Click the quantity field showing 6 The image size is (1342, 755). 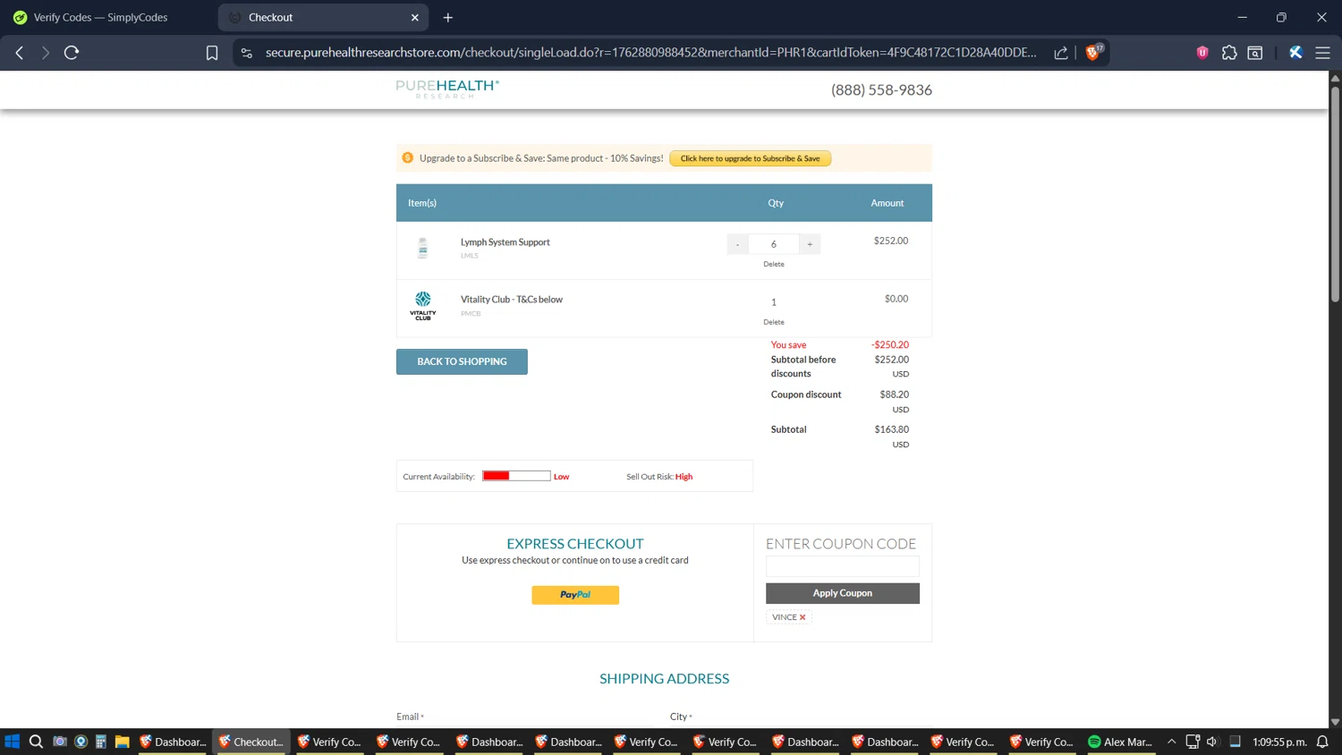point(774,244)
